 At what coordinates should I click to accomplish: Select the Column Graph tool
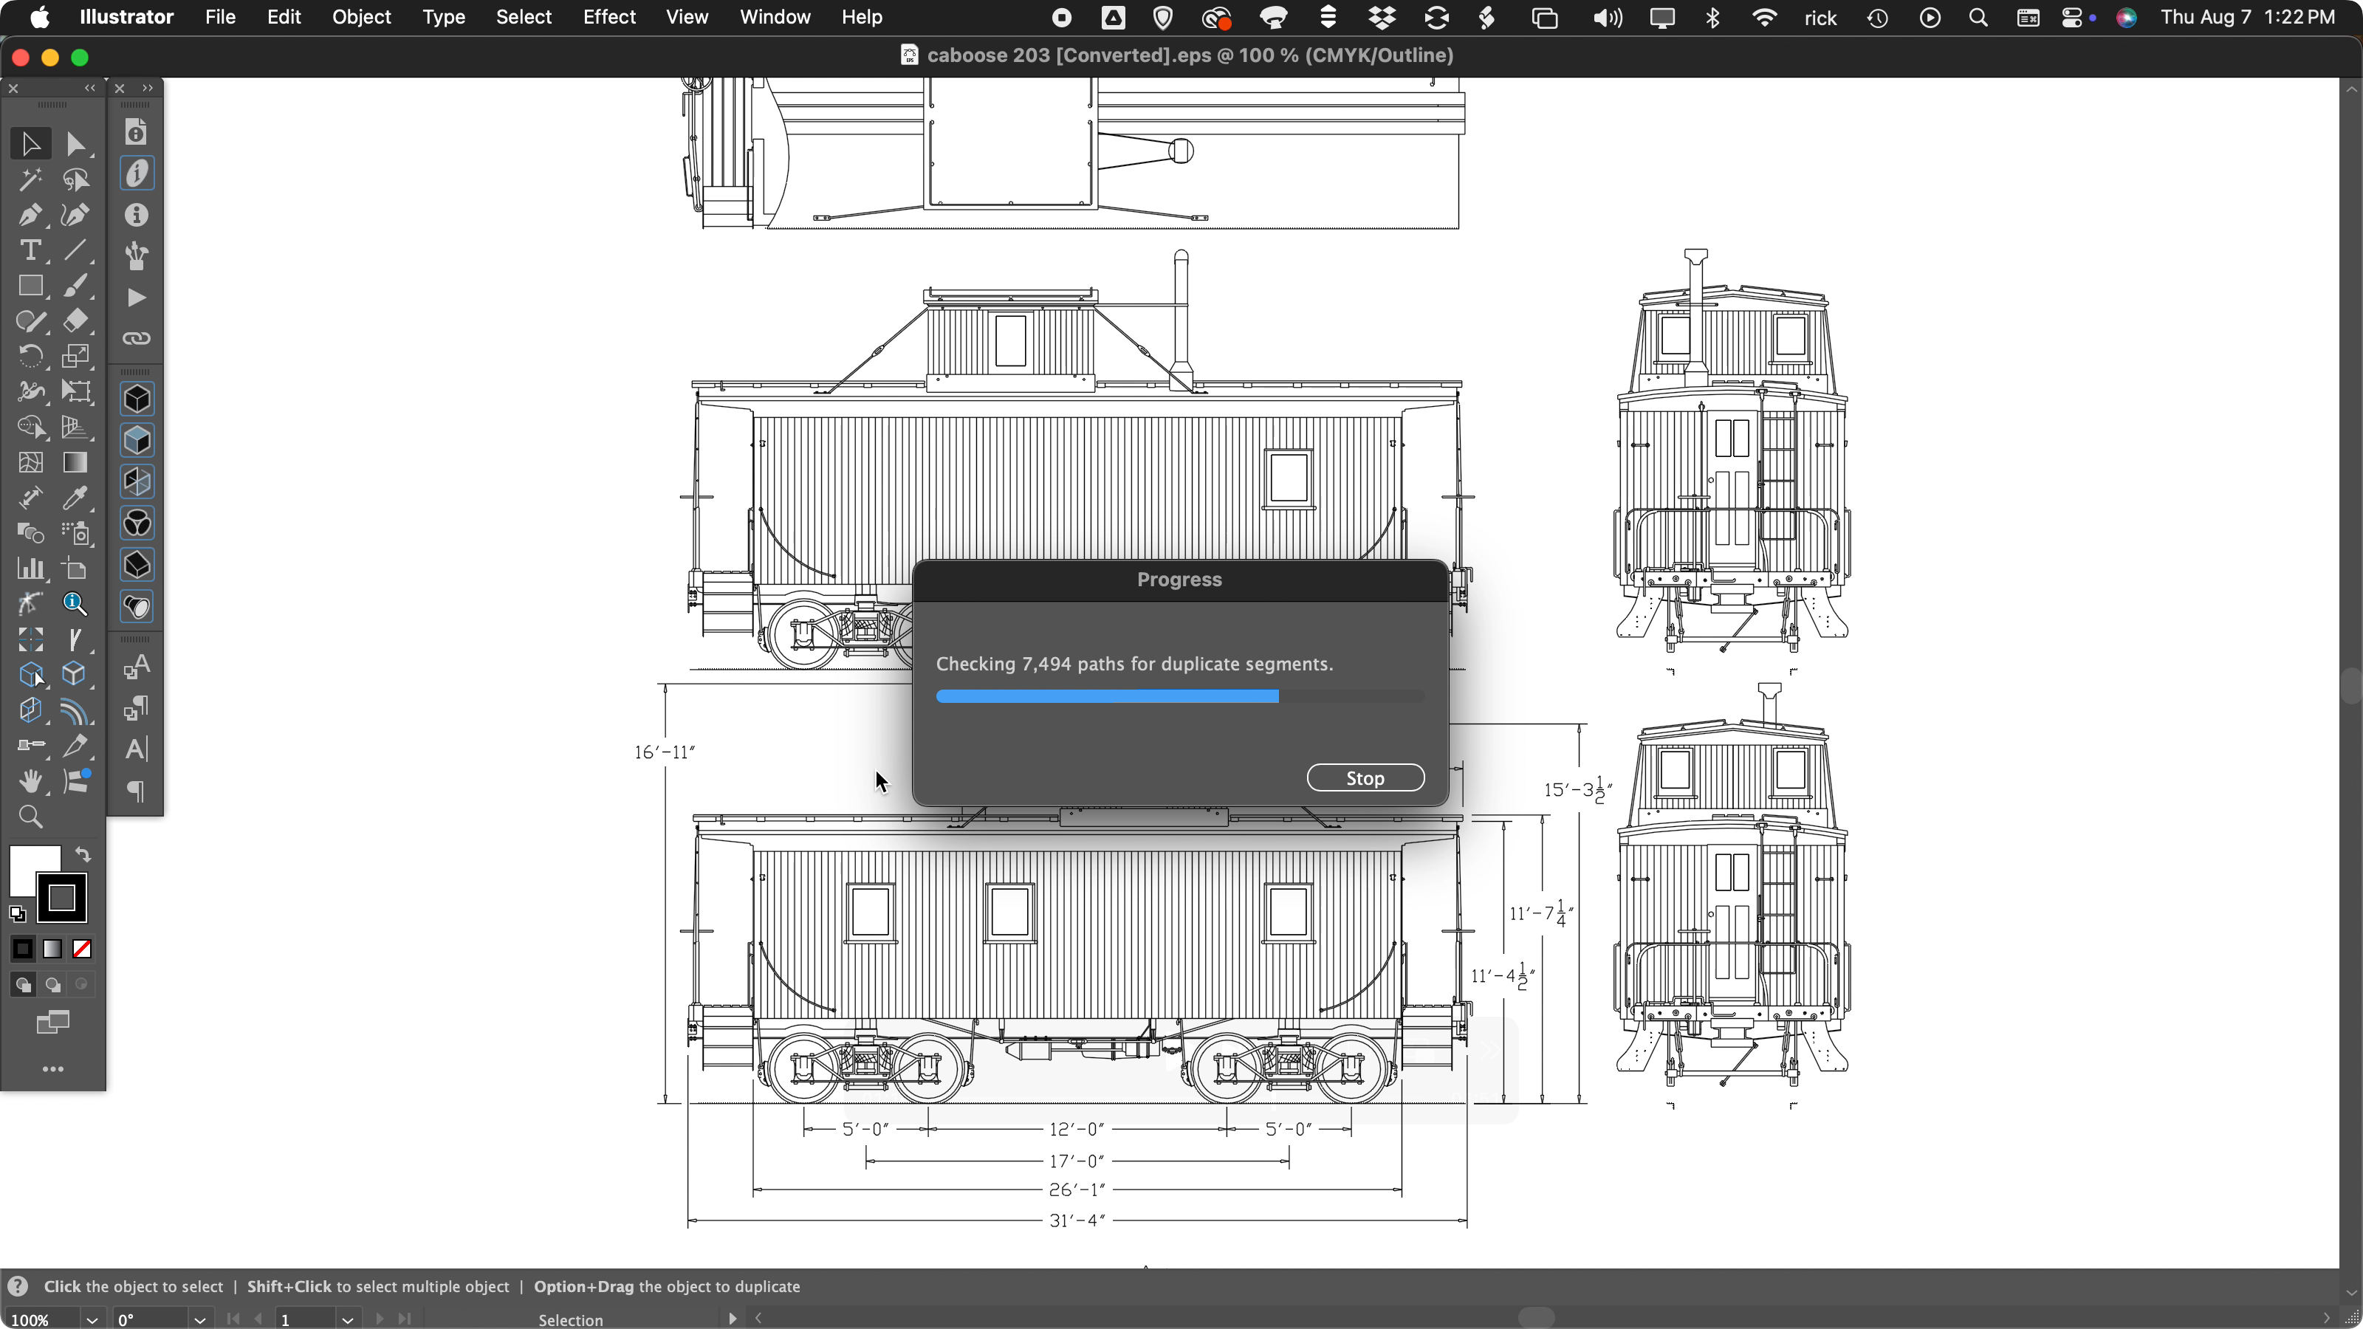[30, 569]
